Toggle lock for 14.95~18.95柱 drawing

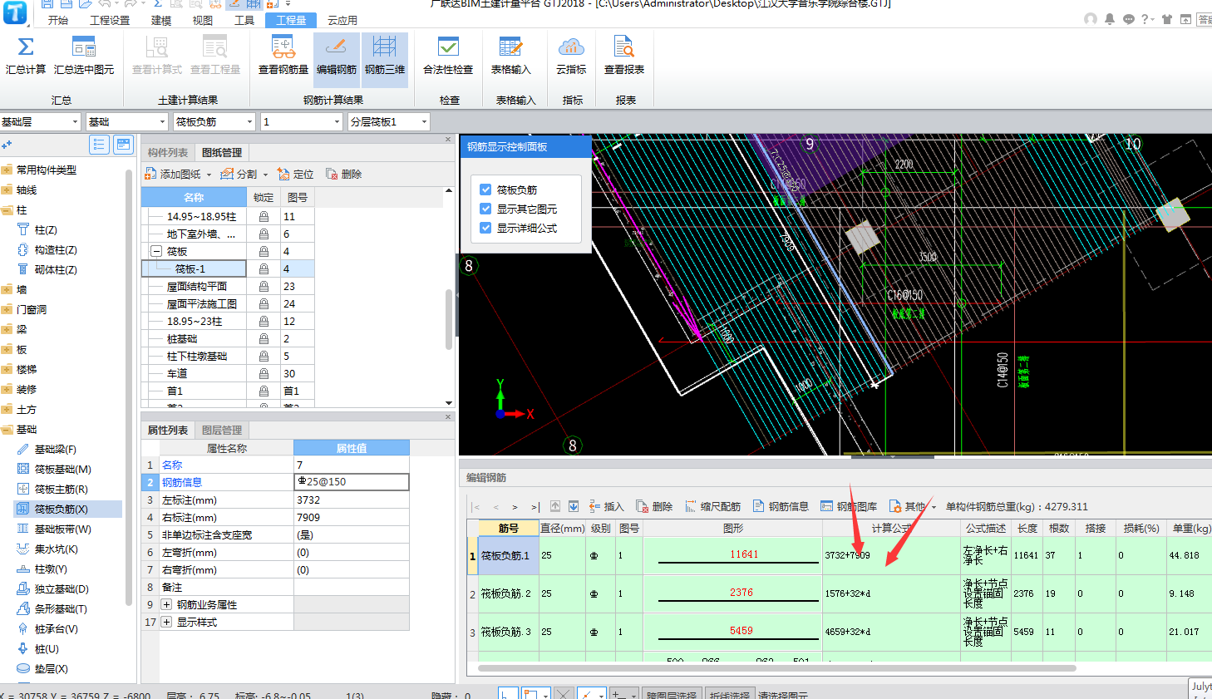pyautogui.click(x=264, y=216)
